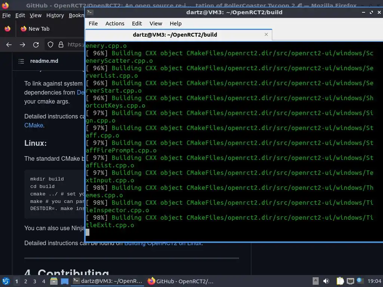Open Firefox History menu
The image size is (383, 287).
pos(55,15)
